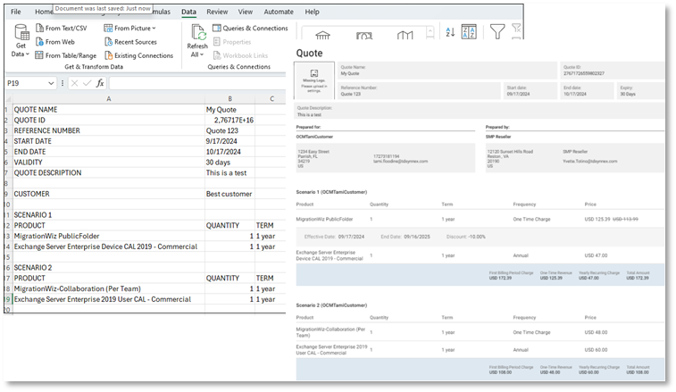
Task: Click the Name Box showing P19
Action: [25, 83]
